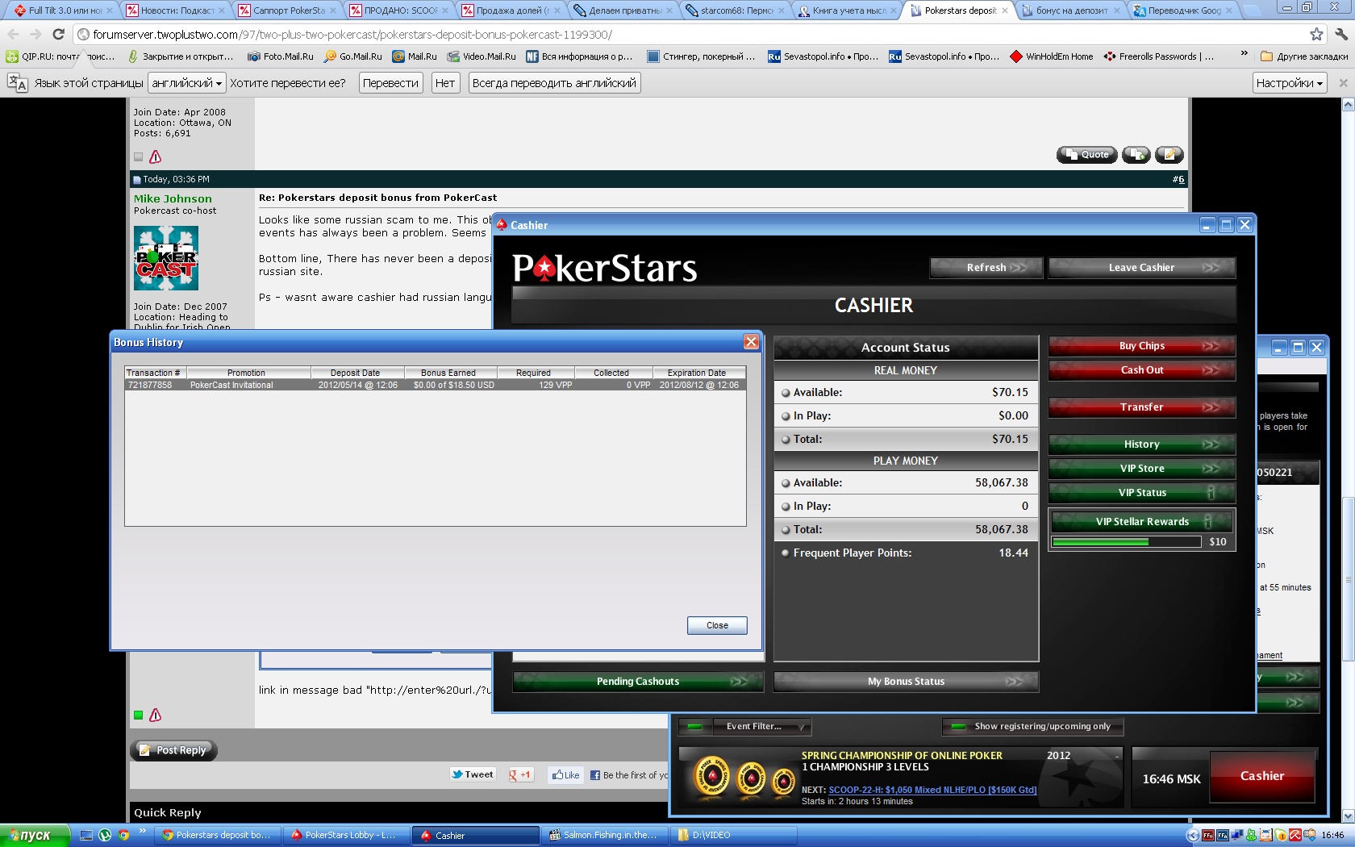
Task: Click Всегда переводить английский button
Action: (554, 83)
